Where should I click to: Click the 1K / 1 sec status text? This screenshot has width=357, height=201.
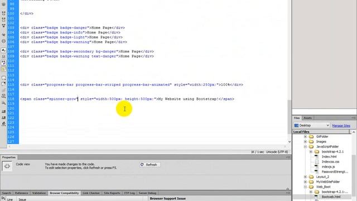(257, 152)
